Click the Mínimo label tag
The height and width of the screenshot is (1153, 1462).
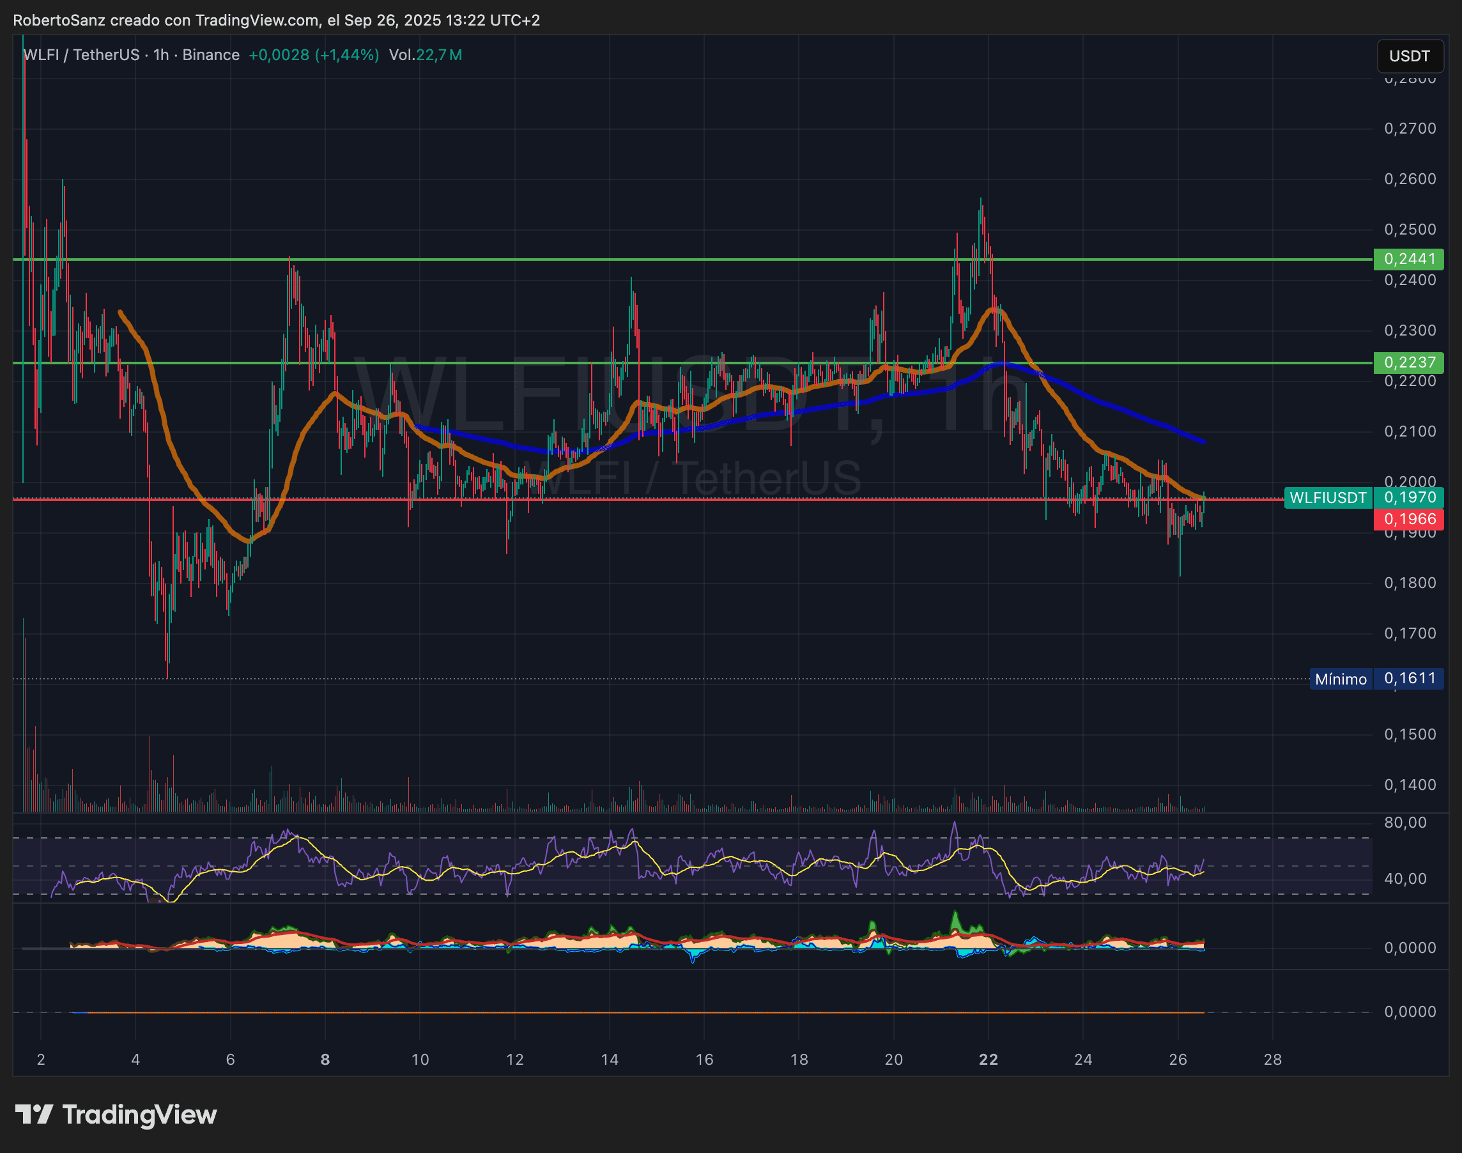point(1341,679)
